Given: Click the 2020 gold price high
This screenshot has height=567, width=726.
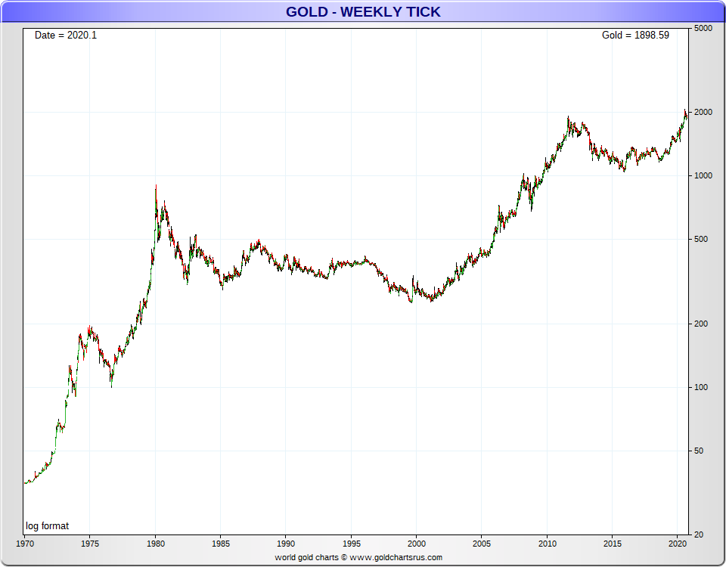Looking at the screenshot, I should [685, 110].
